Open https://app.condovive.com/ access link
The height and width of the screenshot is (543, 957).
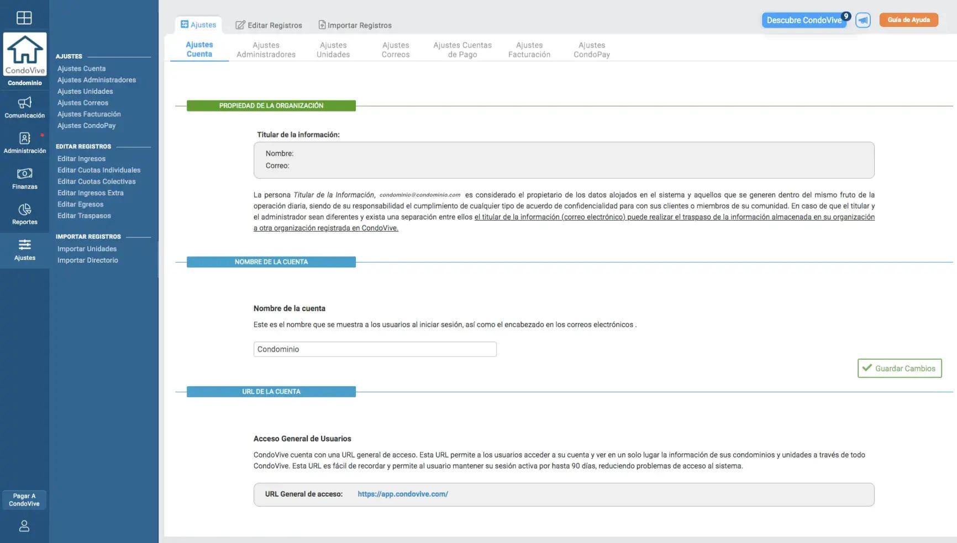[x=403, y=494]
